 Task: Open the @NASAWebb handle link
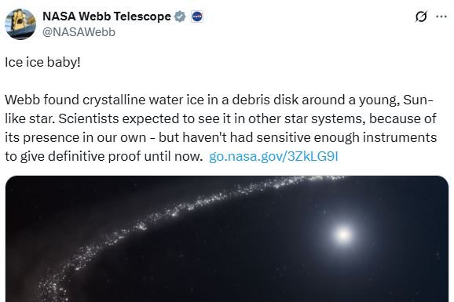pos(79,32)
